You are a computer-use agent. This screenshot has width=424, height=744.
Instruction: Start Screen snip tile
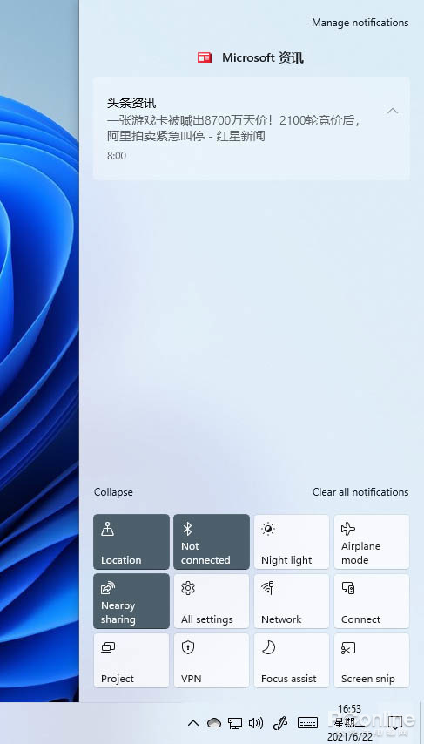(372, 660)
